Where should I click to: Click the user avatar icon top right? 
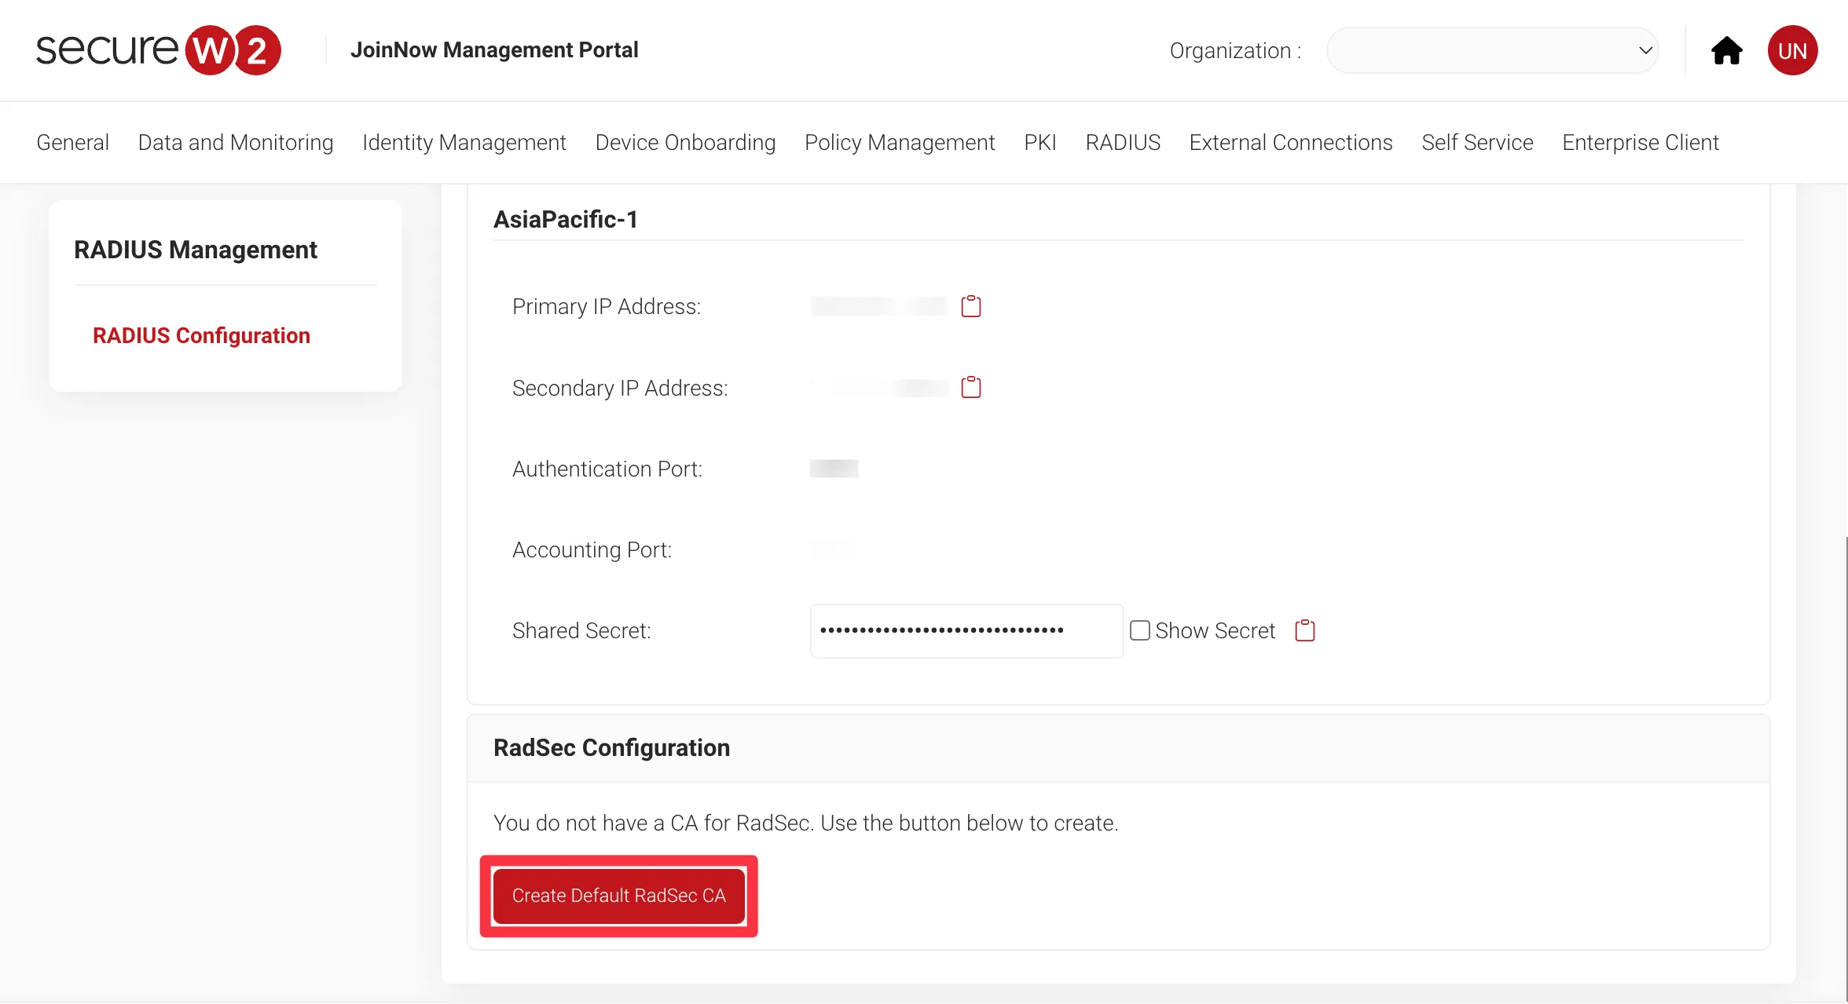coord(1794,51)
